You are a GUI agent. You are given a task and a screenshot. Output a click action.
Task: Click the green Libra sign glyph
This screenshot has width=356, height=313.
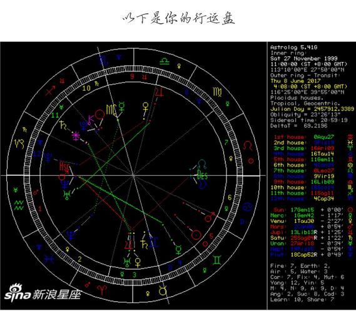click(x=165, y=61)
